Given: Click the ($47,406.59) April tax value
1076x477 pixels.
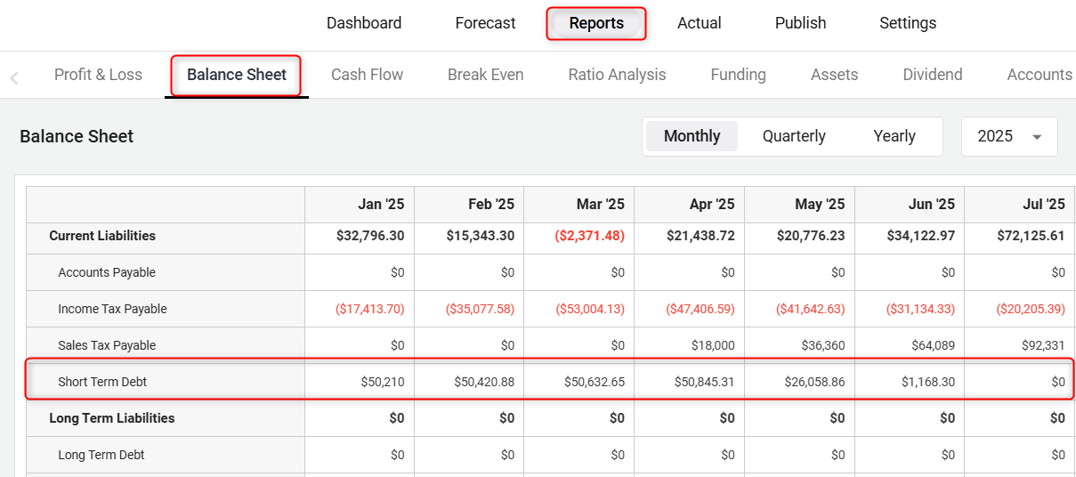Looking at the screenshot, I should tap(700, 309).
